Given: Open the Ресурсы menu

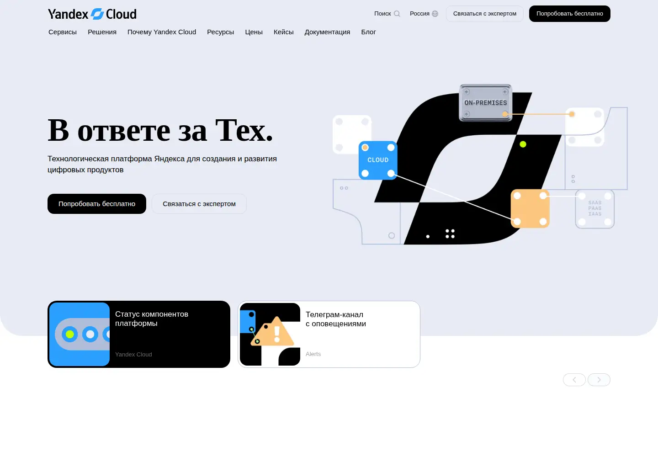Looking at the screenshot, I should (220, 32).
